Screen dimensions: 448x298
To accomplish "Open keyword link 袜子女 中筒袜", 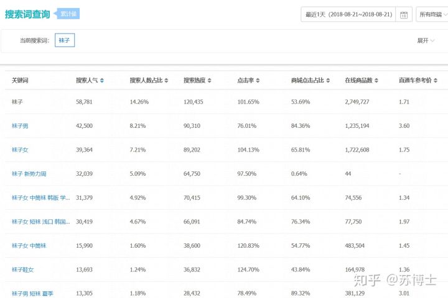I will 29,246.
